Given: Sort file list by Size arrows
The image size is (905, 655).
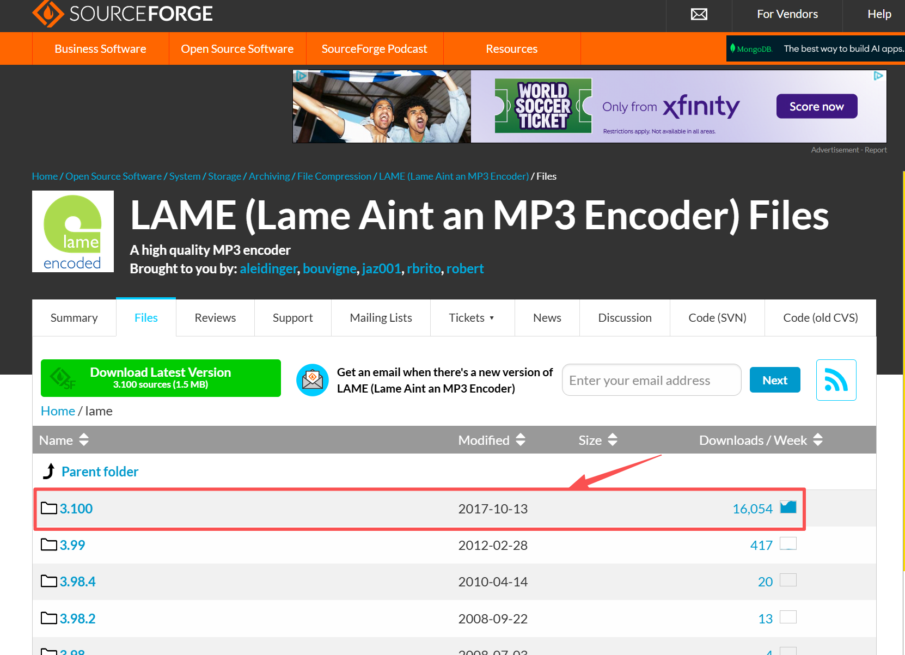Looking at the screenshot, I should point(613,439).
